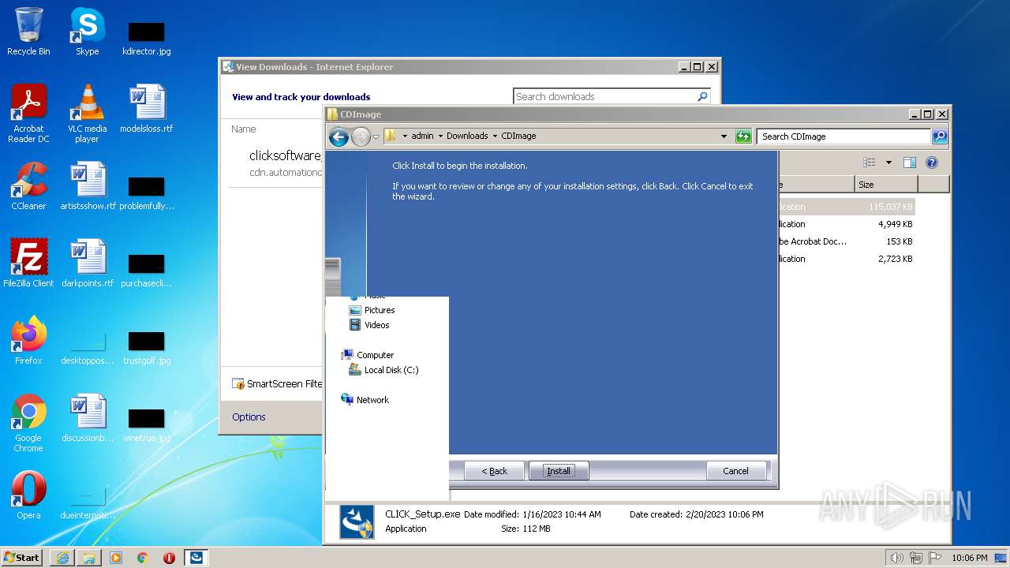Open Firefox desktop shortcut
1010x568 pixels.
coord(28,341)
